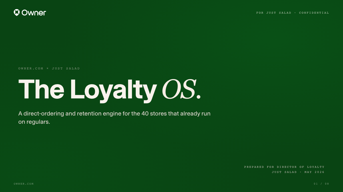This screenshot has height=192, width=343.
Task: Click "FOR JUST SALAD · CONFIDENTIAL" header text
Action: tap(293, 13)
